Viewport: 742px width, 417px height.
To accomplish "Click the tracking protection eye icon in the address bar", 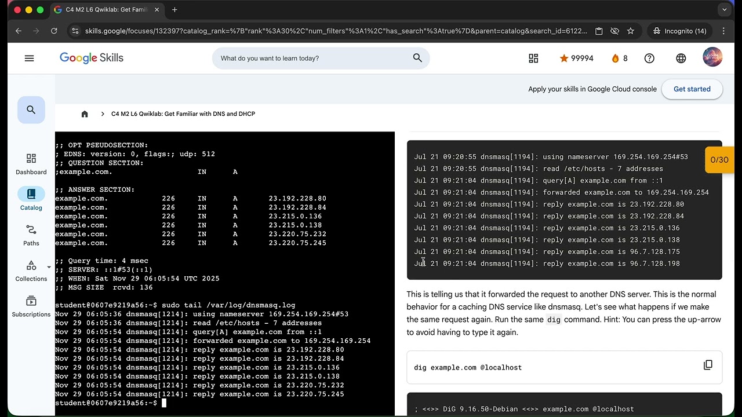I will click(x=615, y=31).
